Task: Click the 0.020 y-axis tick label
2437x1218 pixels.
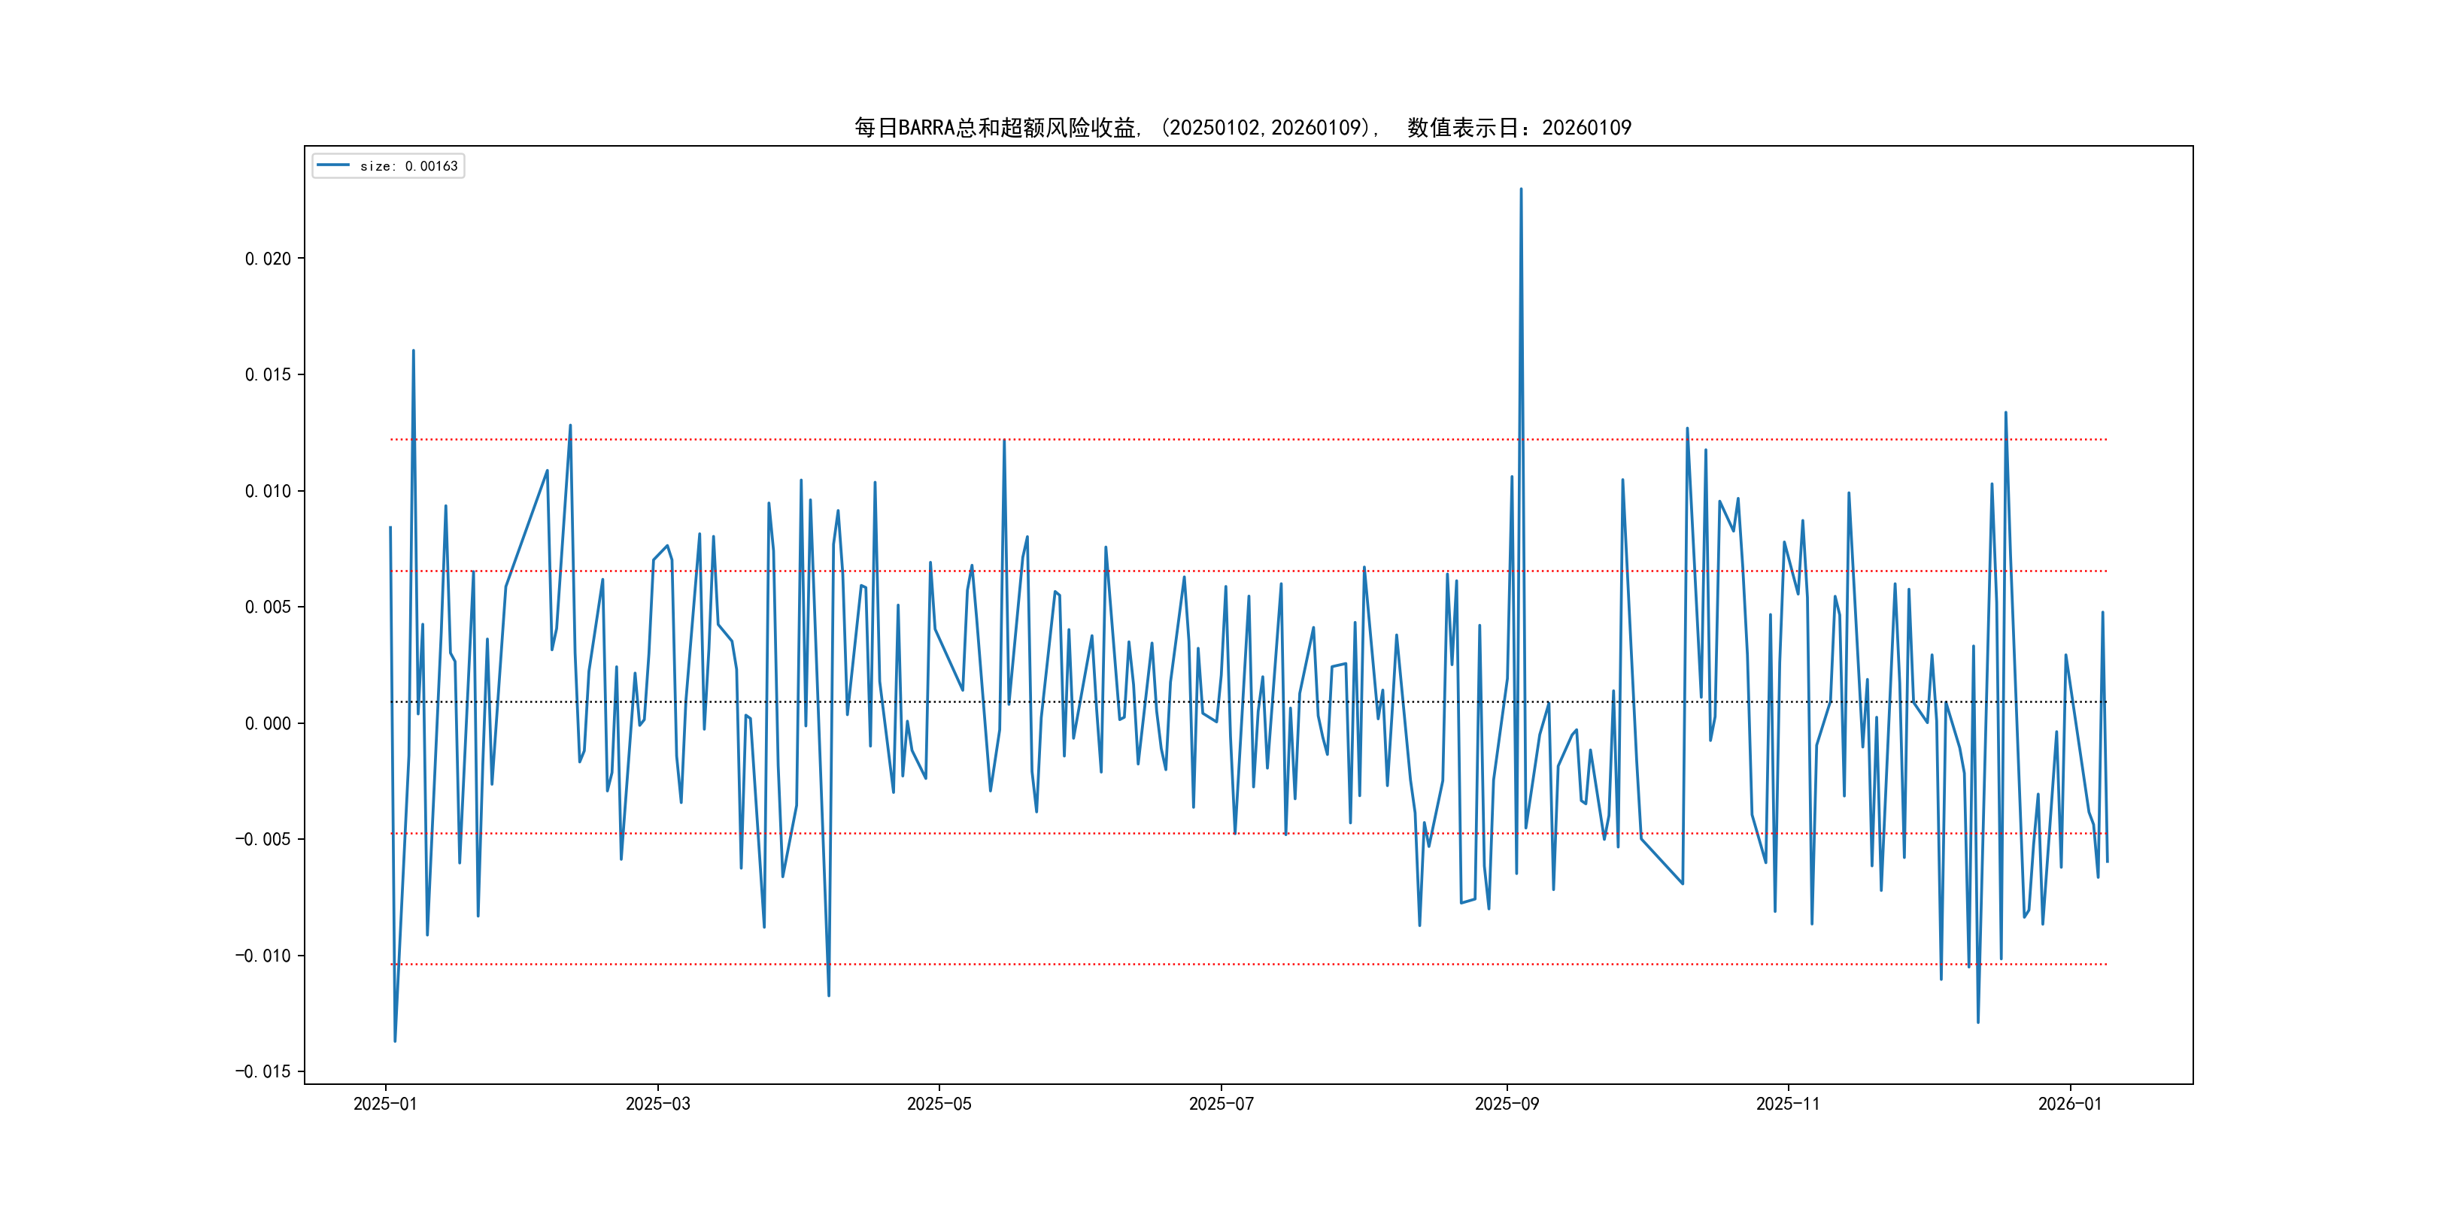Action: tap(268, 259)
